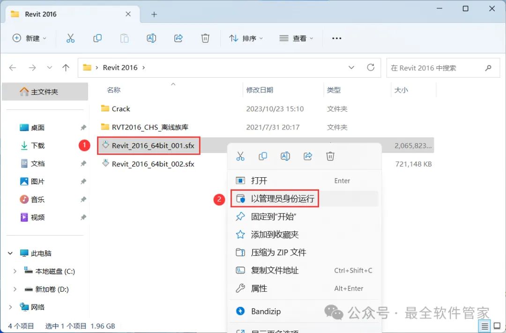
Task: Open 桌面 in the sidebar
Action: pos(38,128)
